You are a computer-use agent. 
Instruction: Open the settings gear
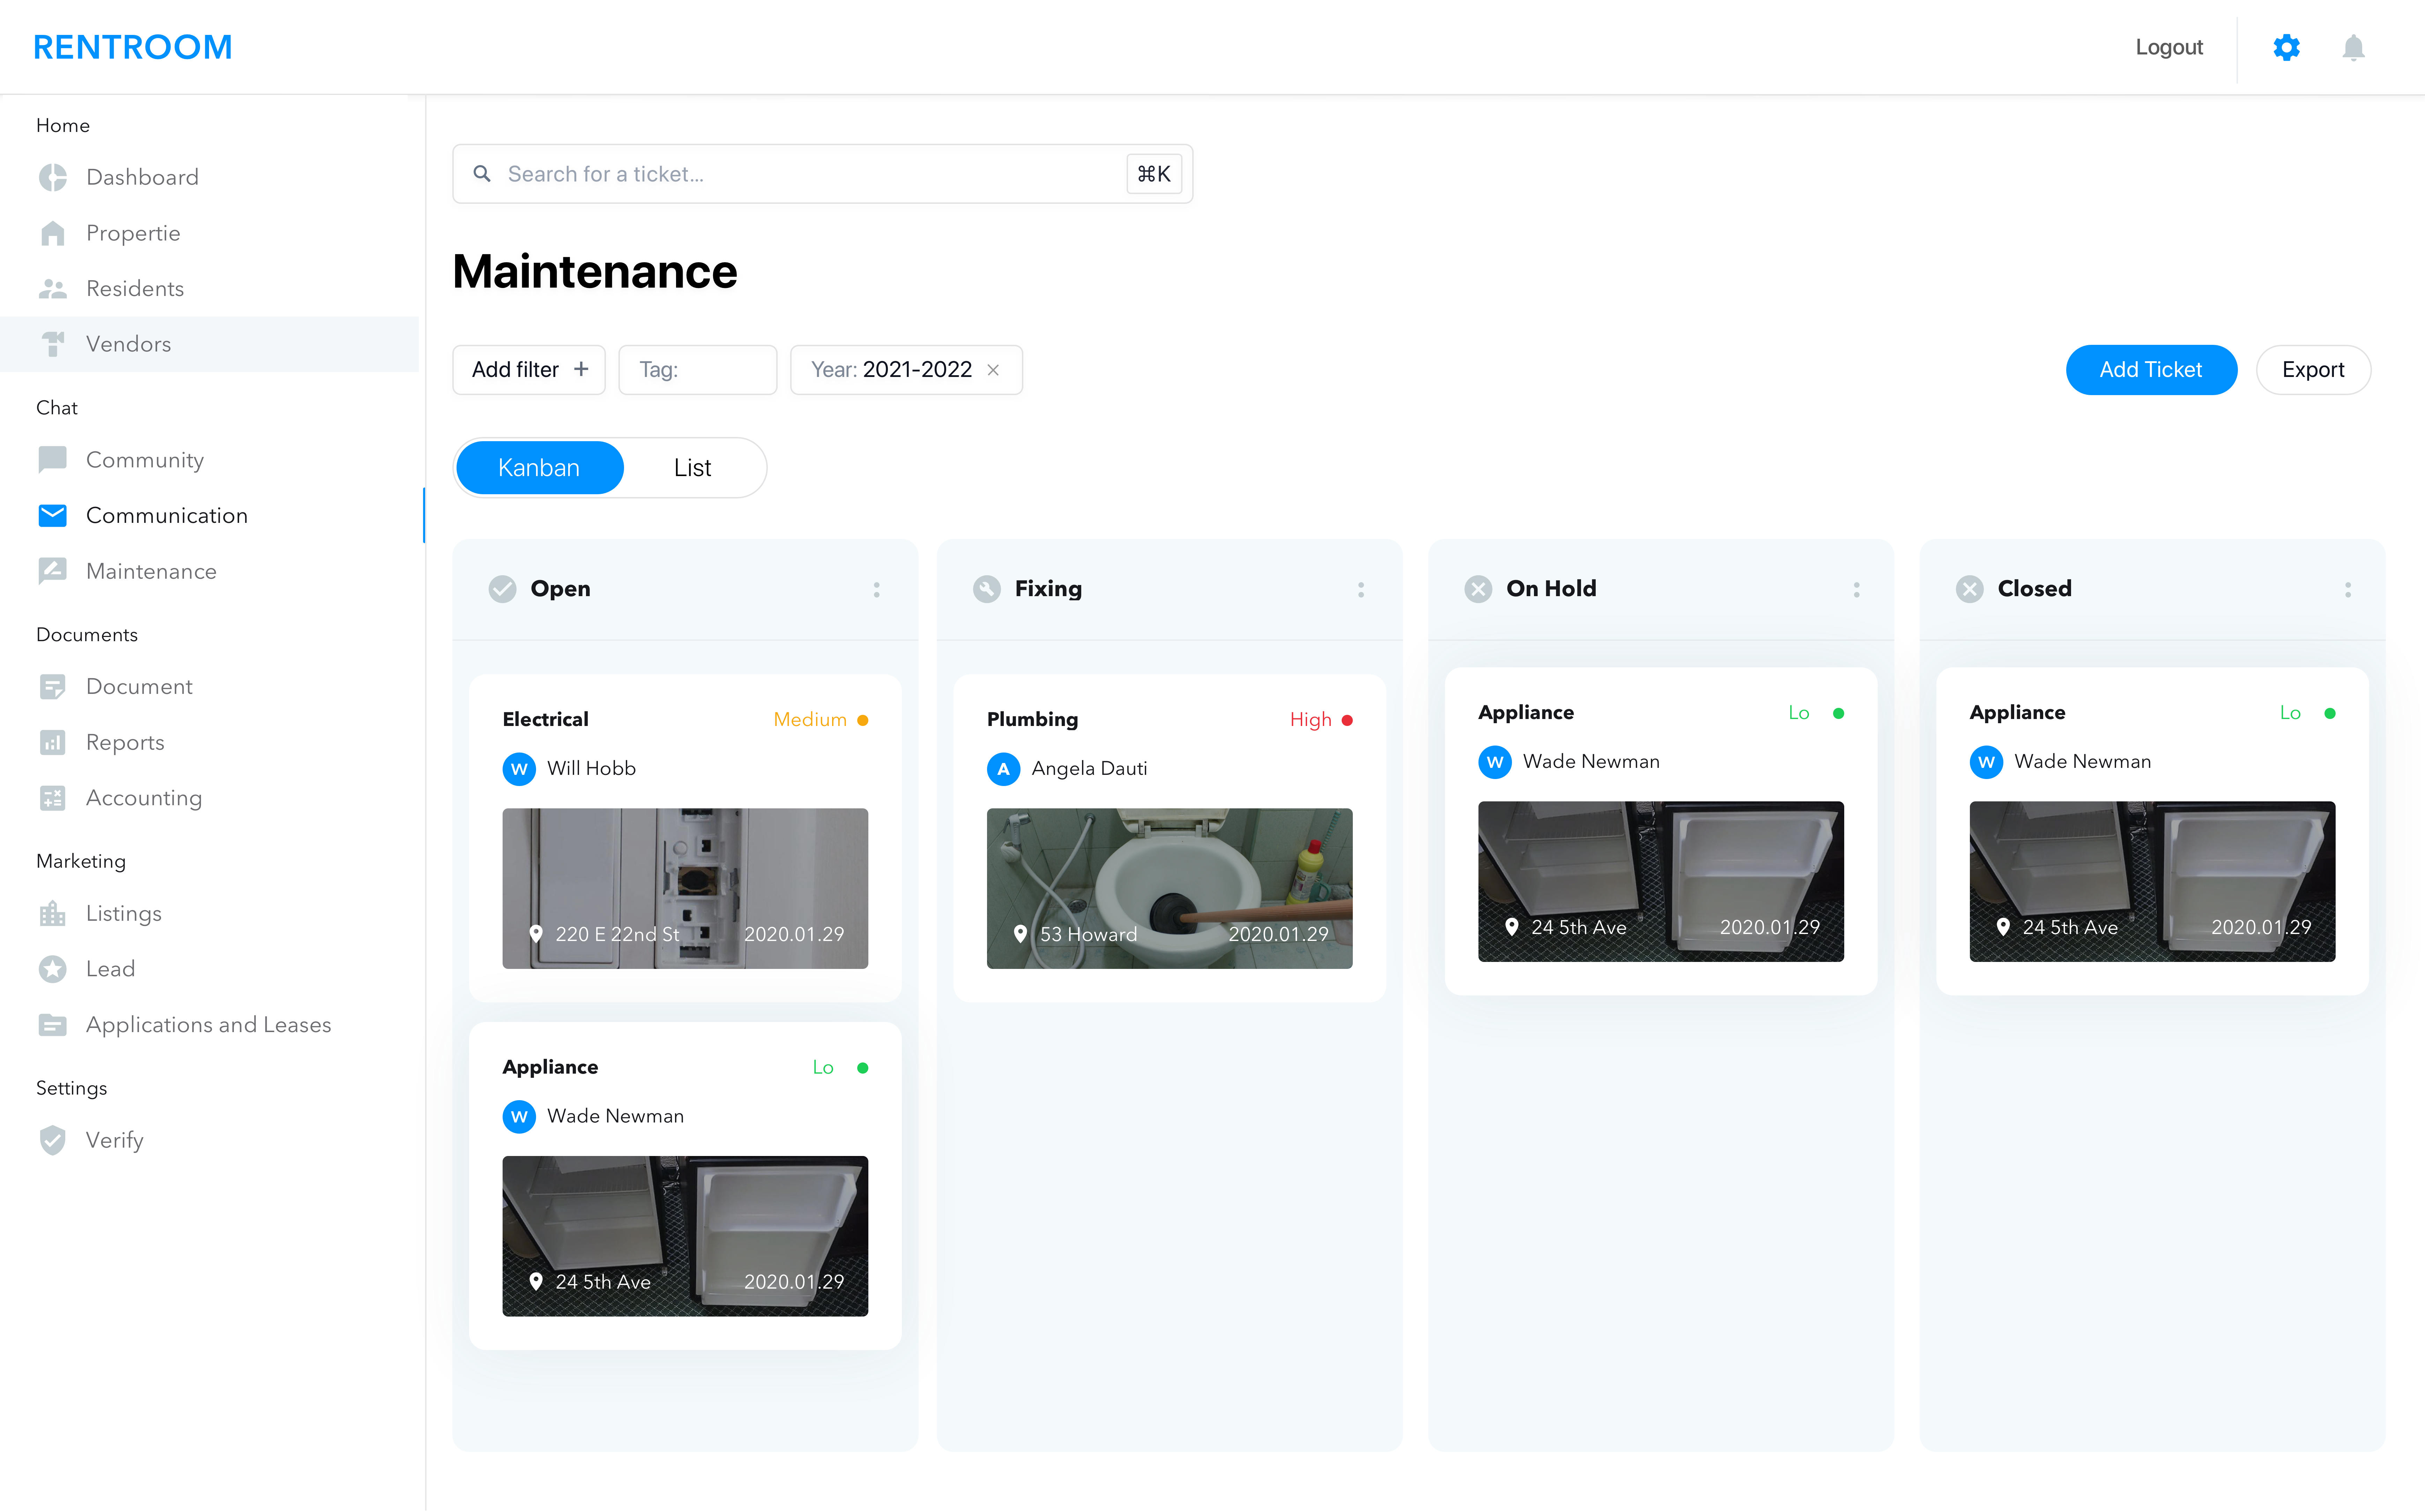click(x=2286, y=47)
